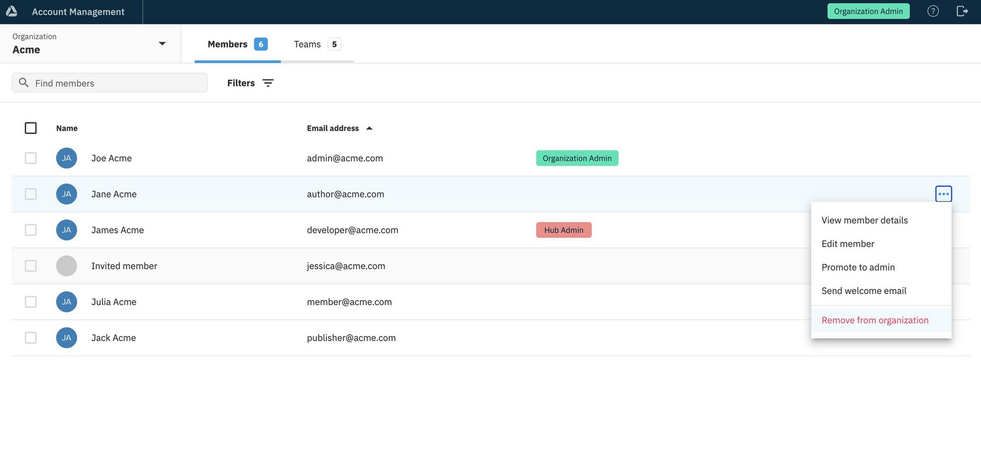Click the three-dot menu for Jane Acme
The width and height of the screenshot is (981, 471).
943,194
